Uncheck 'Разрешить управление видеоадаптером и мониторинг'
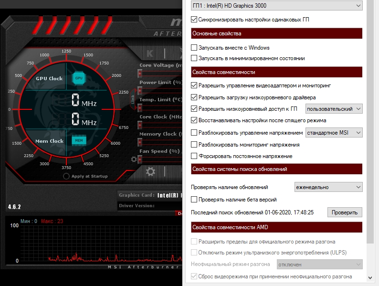This screenshot has width=379, height=286. (x=194, y=85)
